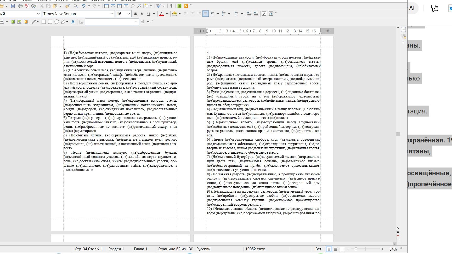
Task: Undo the last action
Action: click(x=84, y=6)
